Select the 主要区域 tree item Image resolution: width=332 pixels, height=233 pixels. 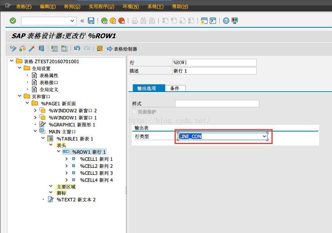coord(66,187)
